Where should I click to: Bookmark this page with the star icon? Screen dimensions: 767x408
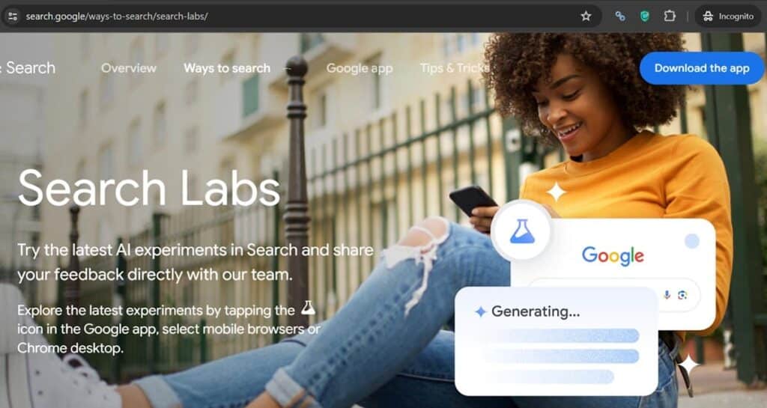[586, 16]
